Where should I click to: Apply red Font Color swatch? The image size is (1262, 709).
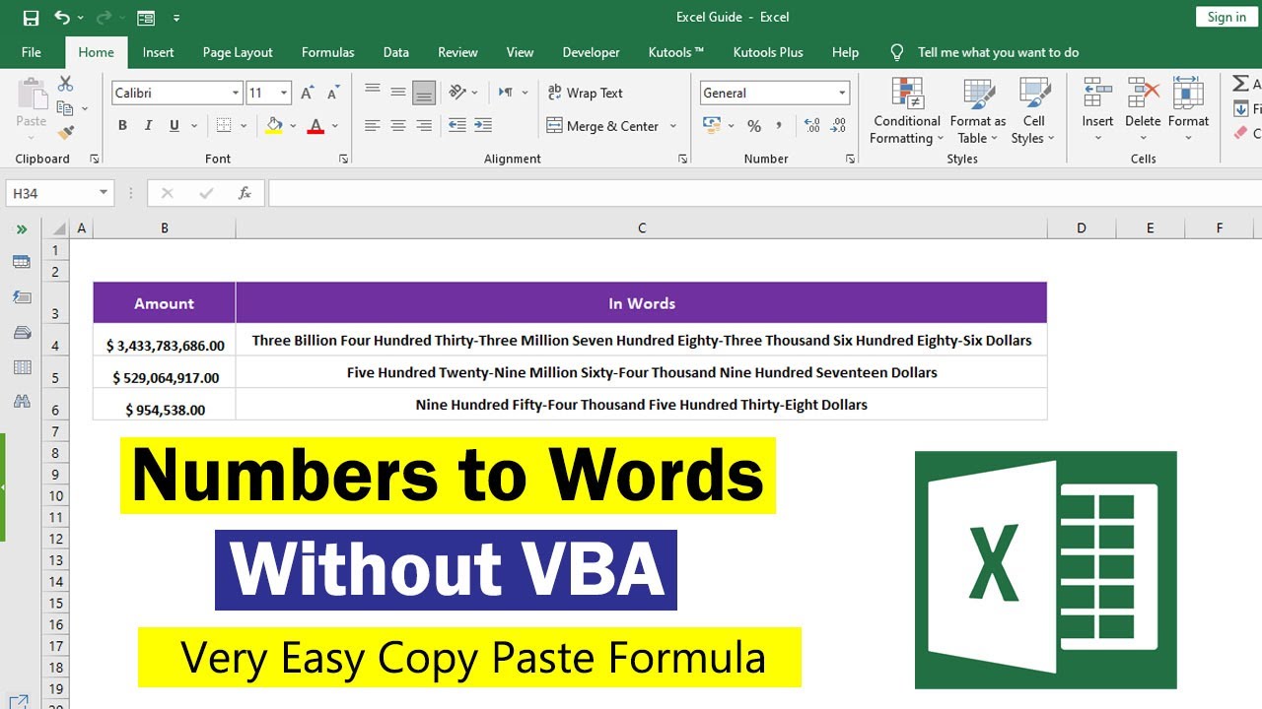pyautogui.click(x=316, y=126)
